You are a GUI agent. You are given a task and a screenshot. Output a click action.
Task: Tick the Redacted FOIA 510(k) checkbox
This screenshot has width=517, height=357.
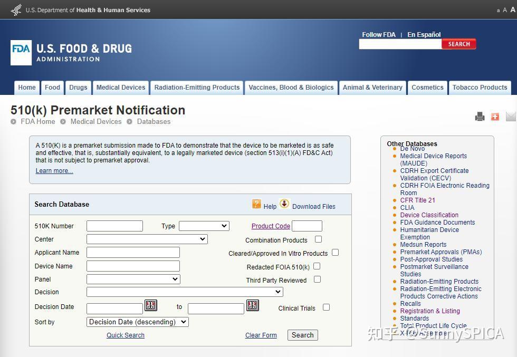point(317,266)
